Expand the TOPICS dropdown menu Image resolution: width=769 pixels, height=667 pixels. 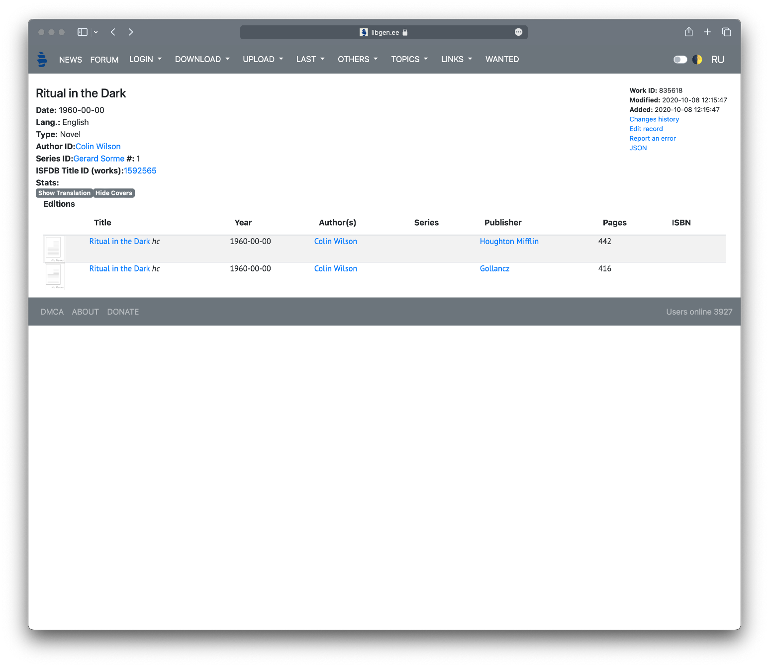point(409,59)
